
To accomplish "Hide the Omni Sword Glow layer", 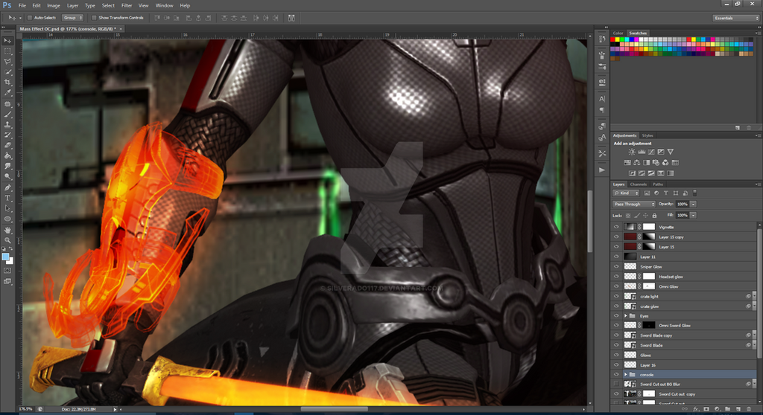I will 616,325.
